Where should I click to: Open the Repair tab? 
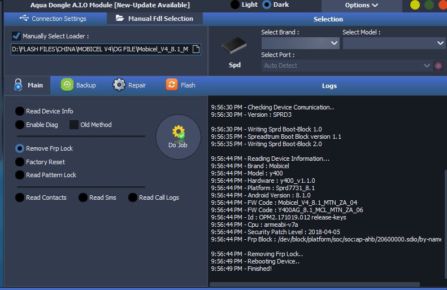coord(129,85)
